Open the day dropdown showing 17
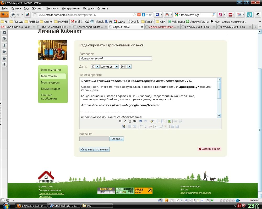Screen dimensions: 262x209 click(95, 67)
